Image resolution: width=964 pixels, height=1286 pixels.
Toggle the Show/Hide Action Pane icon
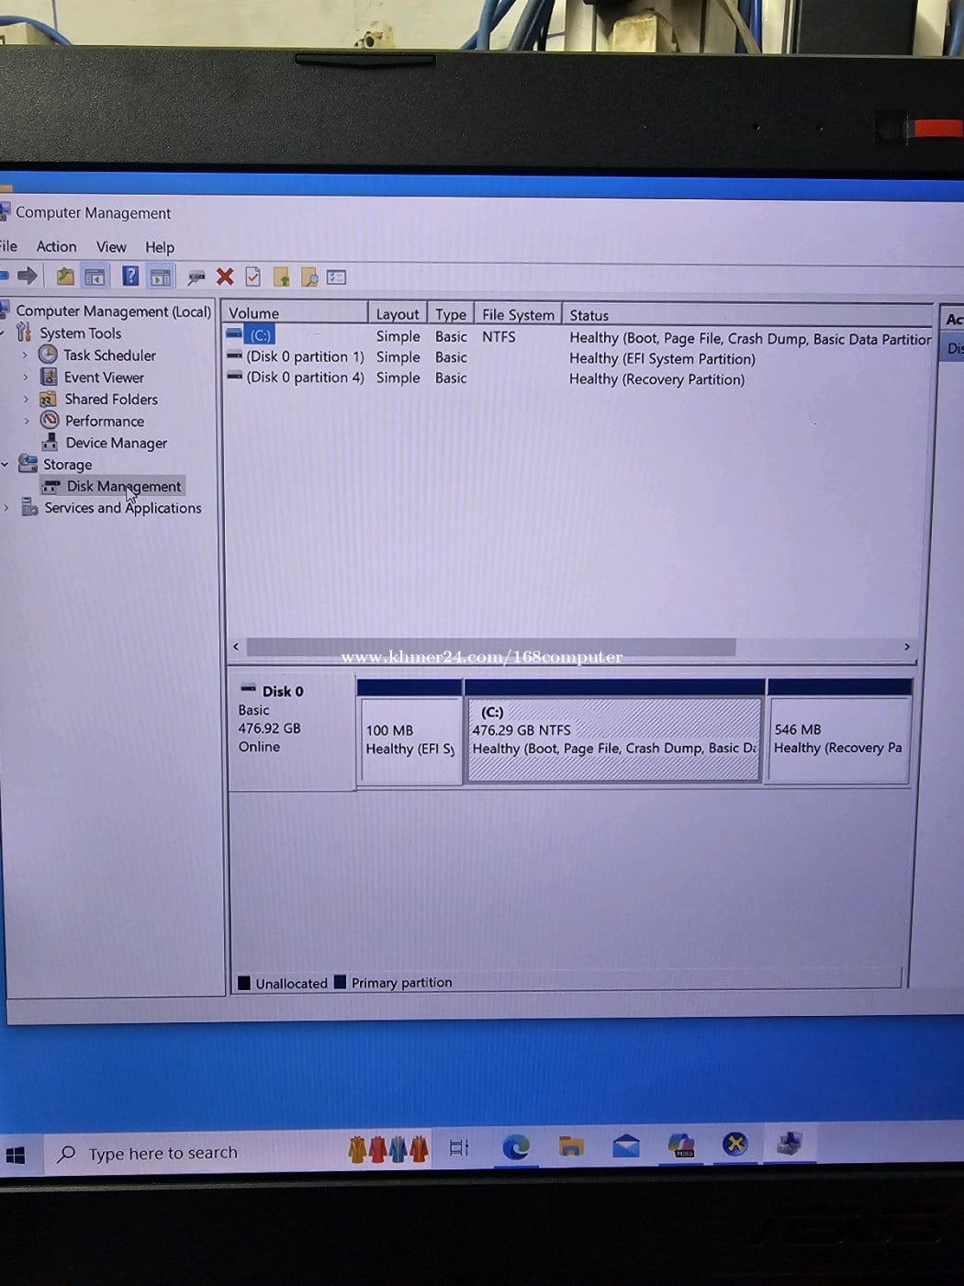161,276
